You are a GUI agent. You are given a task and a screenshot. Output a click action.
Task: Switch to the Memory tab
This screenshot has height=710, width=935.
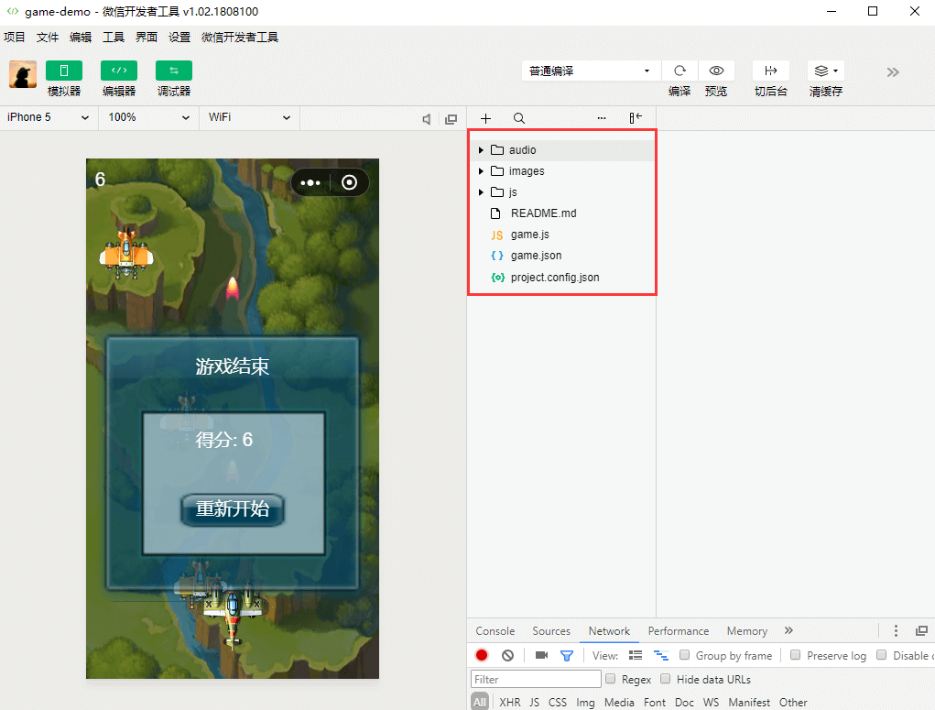coord(746,630)
